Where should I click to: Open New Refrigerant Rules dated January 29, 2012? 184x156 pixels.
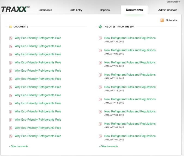click(130, 50)
